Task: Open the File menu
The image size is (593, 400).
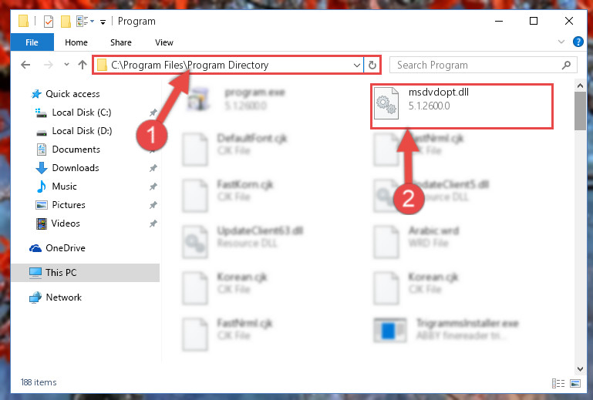Action: [32, 42]
